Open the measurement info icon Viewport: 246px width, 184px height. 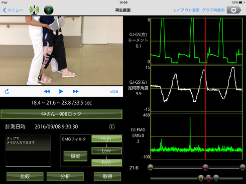(x=112, y=127)
